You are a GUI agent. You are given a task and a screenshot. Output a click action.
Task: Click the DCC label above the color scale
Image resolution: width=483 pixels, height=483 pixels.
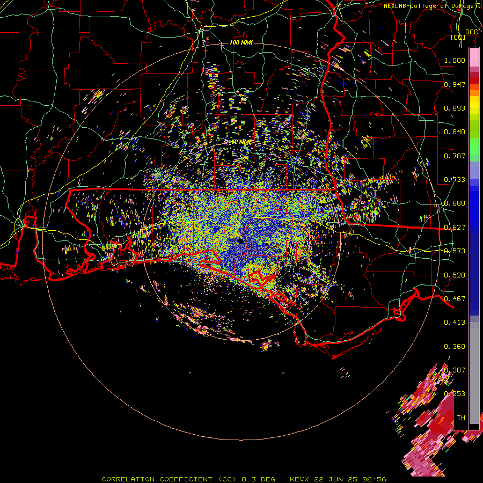coord(471,32)
